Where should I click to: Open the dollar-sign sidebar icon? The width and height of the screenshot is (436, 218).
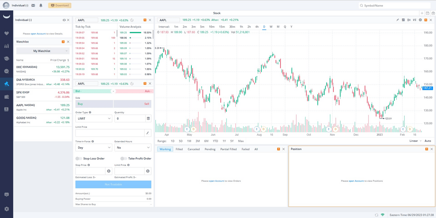(7, 109)
